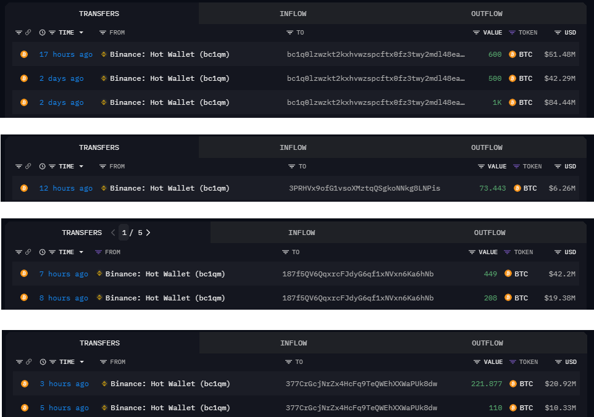Click the clock icon in the header above the 3 hours ago row
Viewport: 594px width, 417px height.
coord(42,362)
